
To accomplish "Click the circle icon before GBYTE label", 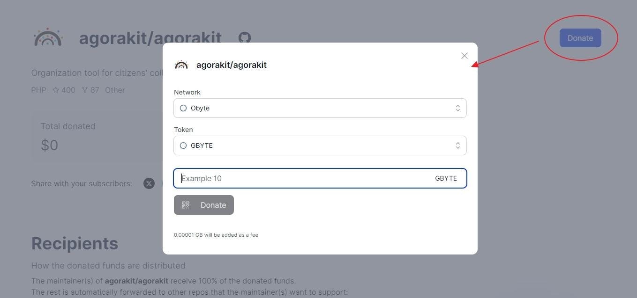I will coord(183,145).
